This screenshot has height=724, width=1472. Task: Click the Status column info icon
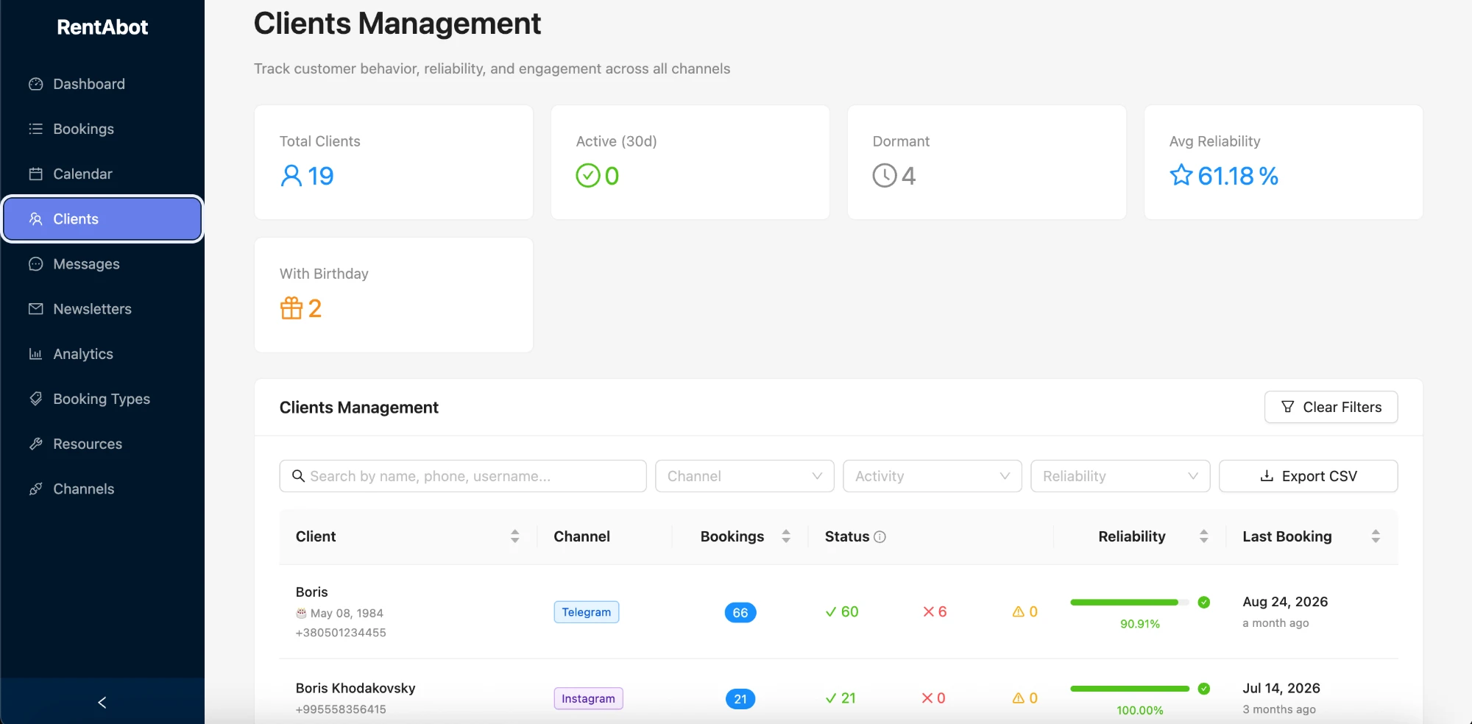coord(880,537)
